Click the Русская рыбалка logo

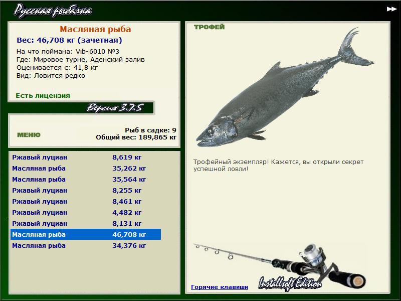tap(53, 11)
